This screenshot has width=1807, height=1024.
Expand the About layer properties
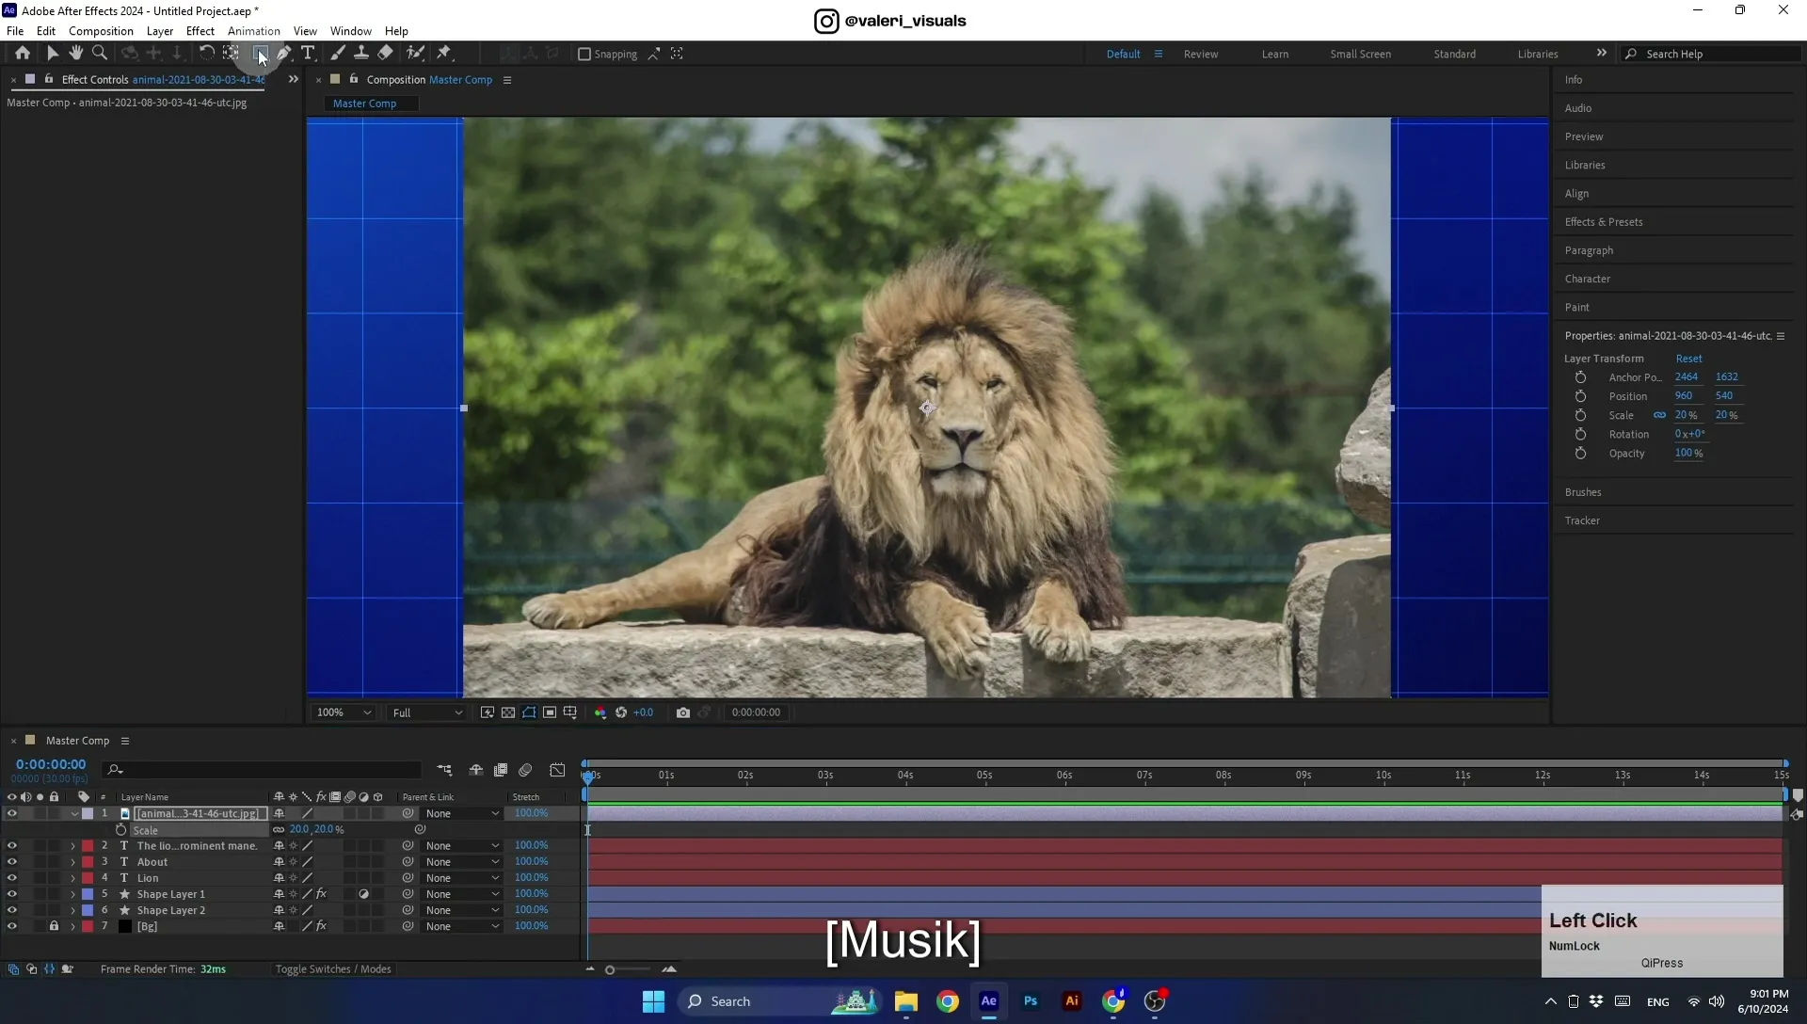72,862
